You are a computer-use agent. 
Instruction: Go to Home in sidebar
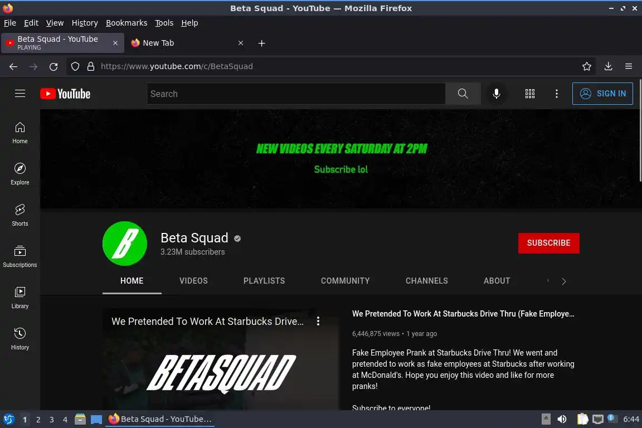point(20,133)
